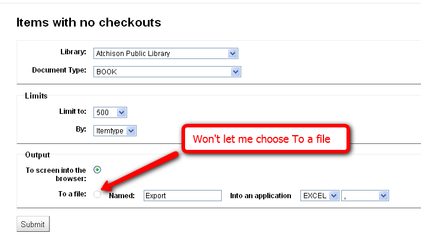Open the Limit to dropdown showing 500

(x=110, y=112)
